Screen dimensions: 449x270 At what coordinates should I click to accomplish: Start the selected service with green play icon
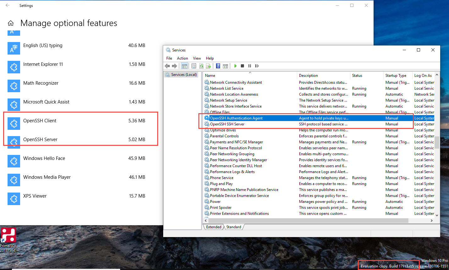(235, 66)
